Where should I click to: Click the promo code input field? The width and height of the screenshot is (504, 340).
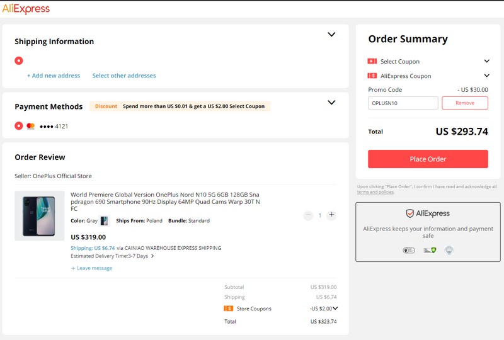(403, 103)
